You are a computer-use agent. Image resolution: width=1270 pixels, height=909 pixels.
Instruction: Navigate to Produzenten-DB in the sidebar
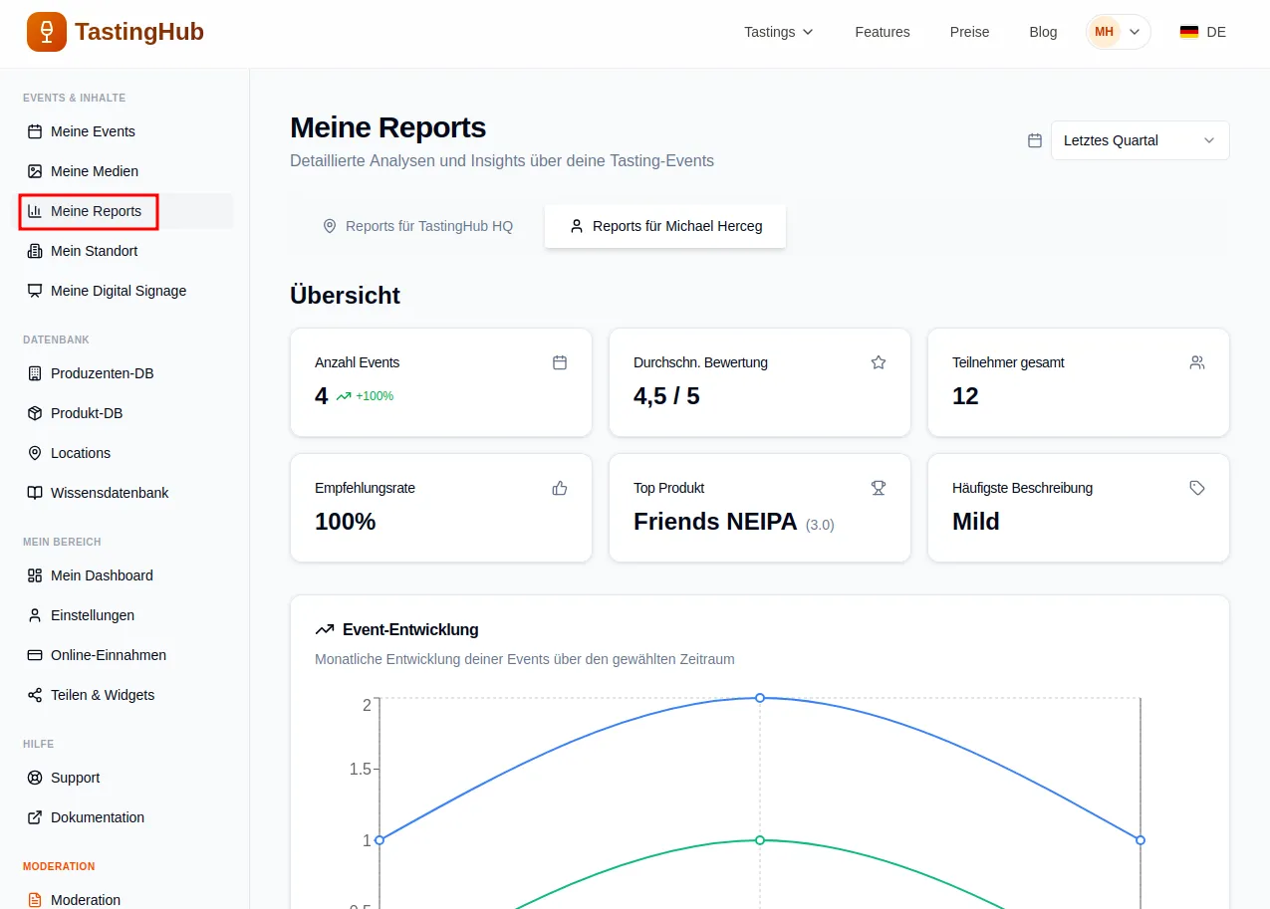coord(102,373)
